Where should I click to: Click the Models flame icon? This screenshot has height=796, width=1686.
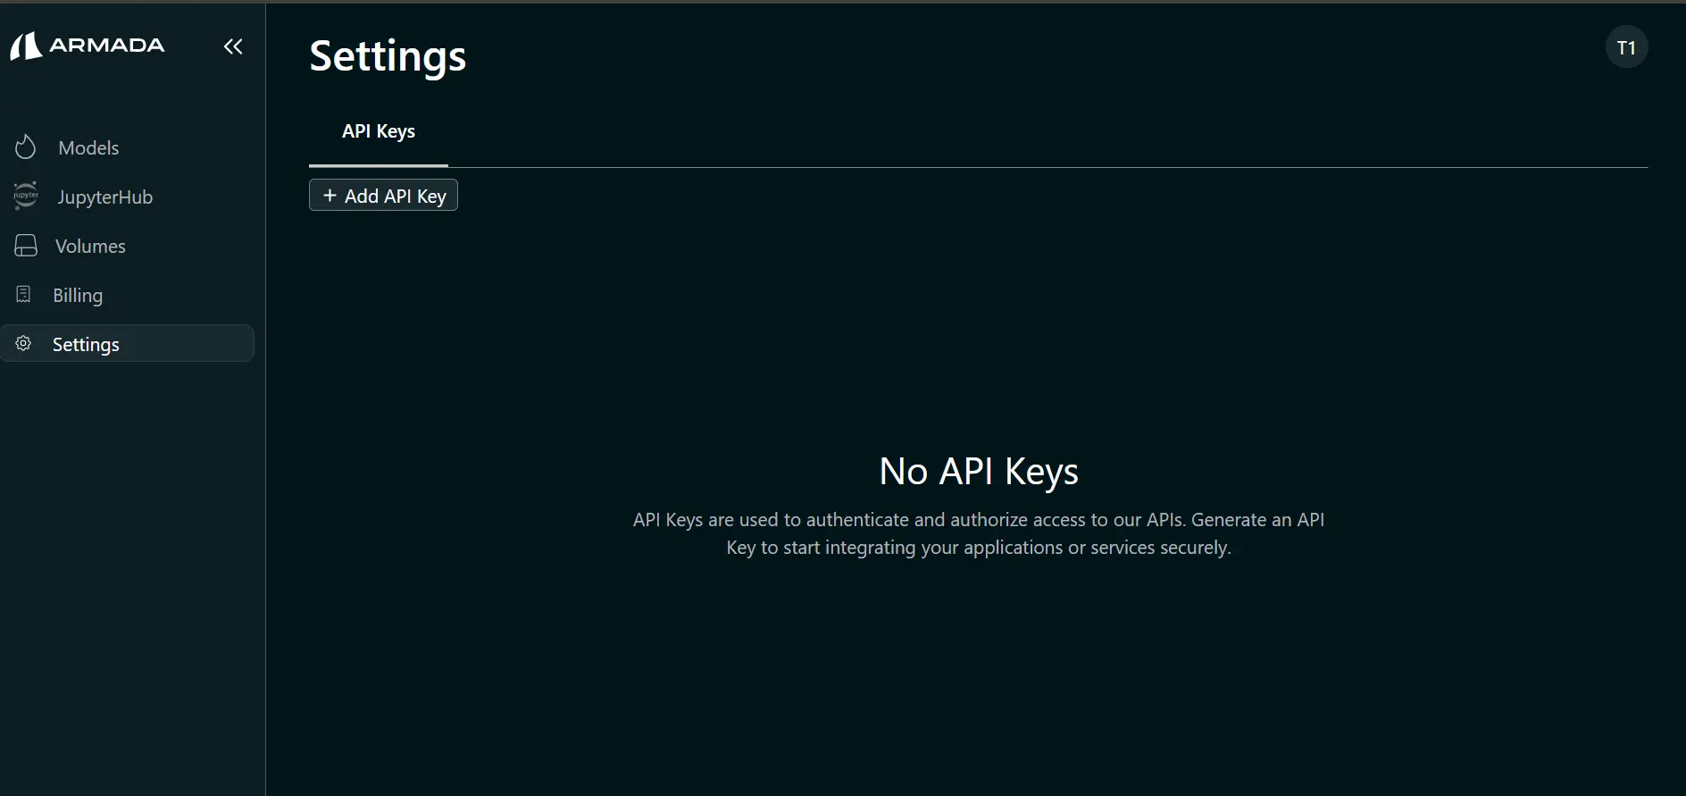pos(26,147)
